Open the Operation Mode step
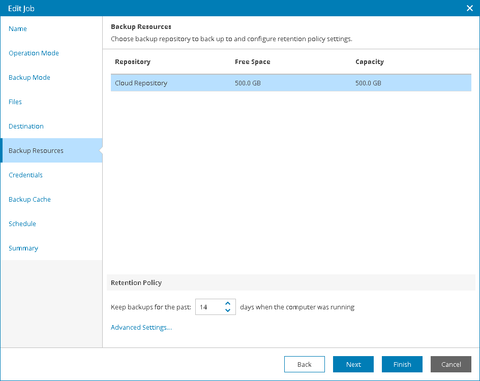The image size is (480, 381). click(x=34, y=53)
